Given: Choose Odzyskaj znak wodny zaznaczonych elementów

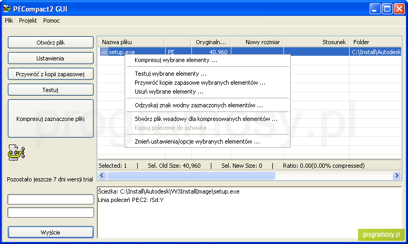Looking at the screenshot, I should [207, 105].
